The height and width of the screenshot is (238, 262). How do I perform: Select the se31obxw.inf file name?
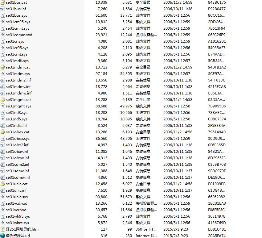coord(18,158)
